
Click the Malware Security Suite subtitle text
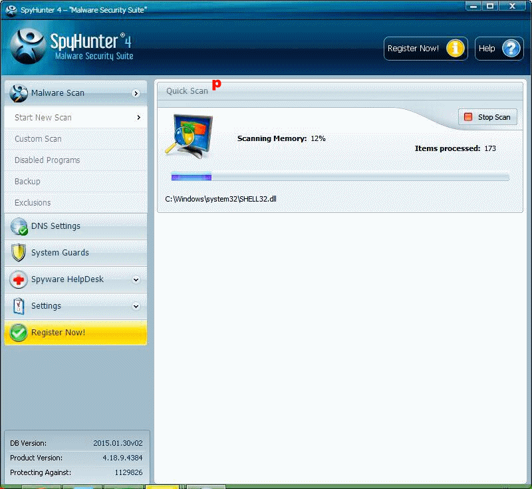click(94, 57)
